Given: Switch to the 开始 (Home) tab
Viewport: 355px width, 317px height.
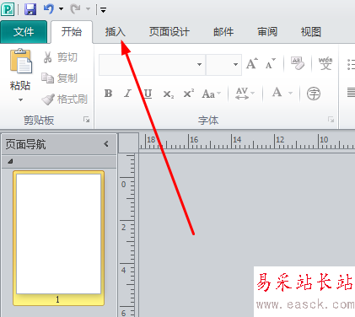Looking at the screenshot, I should 72,32.
